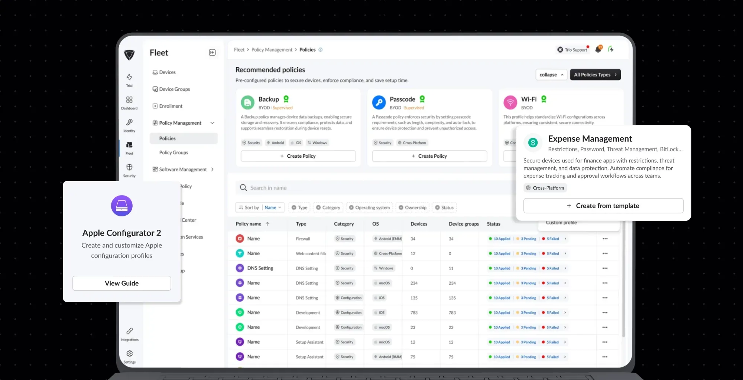Select the Fleet icon in left rail
The width and height of the screenshot is (743, 380).
click(129, 148)
